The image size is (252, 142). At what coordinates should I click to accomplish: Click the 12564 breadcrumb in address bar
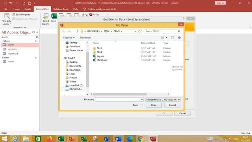[x=107, y=31]
